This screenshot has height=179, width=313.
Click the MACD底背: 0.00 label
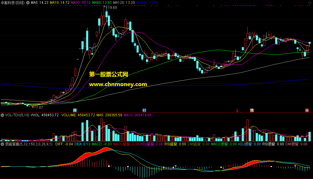(126, 144)
